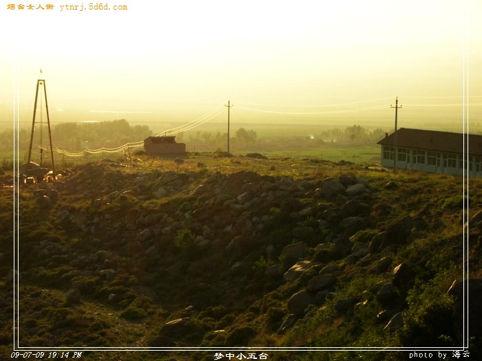Click the small green shrub among the rocks
This screenshot has width=482, height=361.
coord(185,239)
